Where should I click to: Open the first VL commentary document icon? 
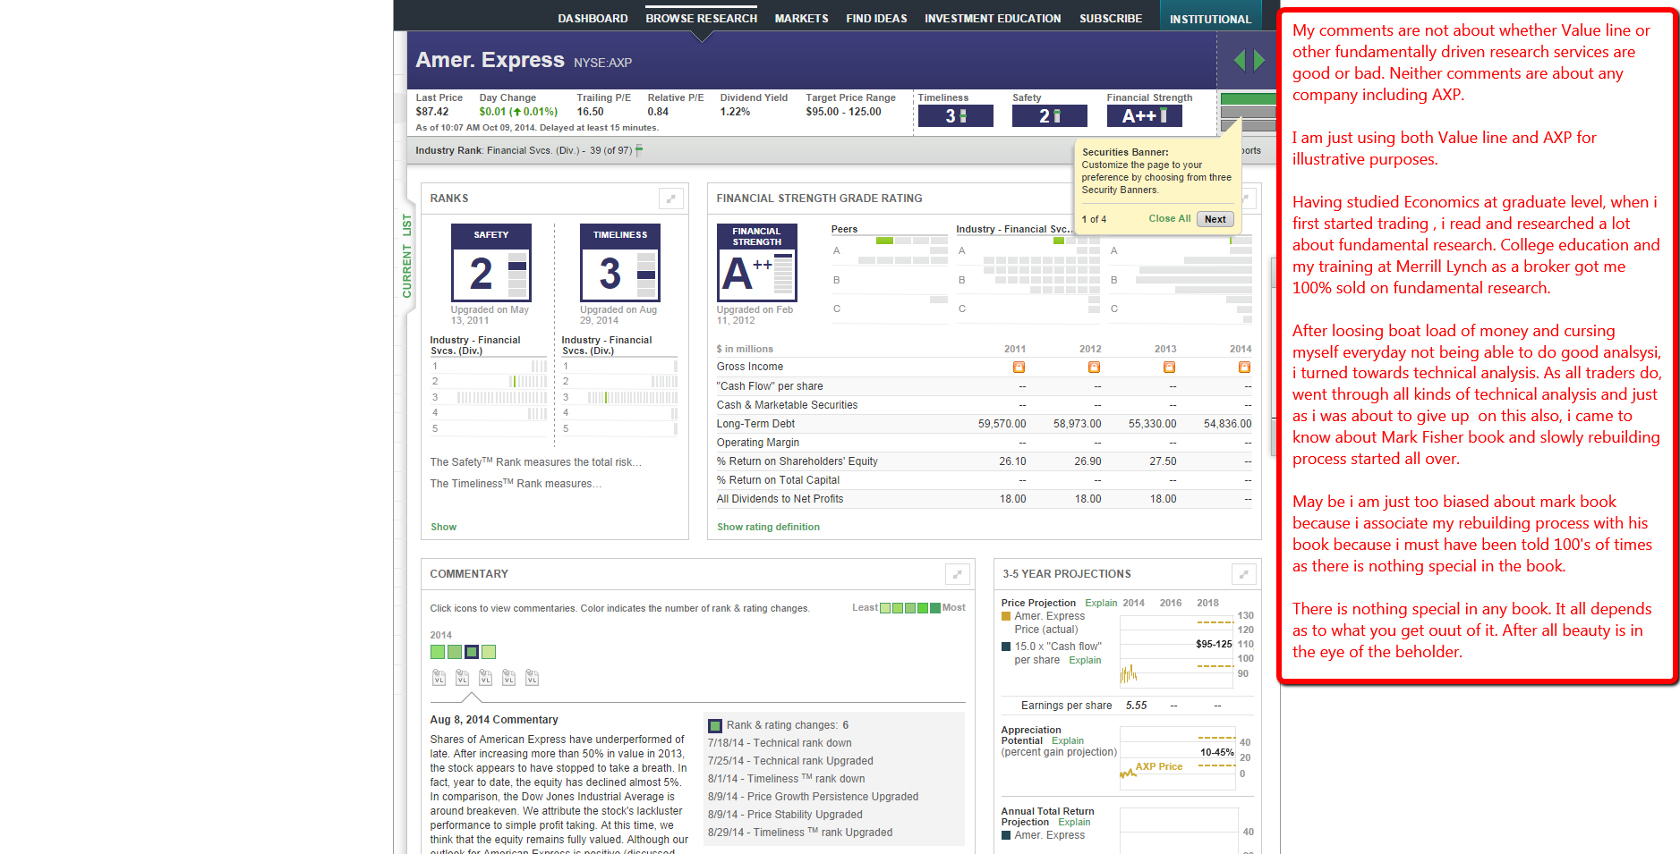439,678
